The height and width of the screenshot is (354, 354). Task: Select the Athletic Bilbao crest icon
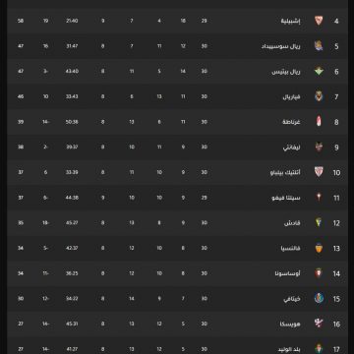click(319, 172)
